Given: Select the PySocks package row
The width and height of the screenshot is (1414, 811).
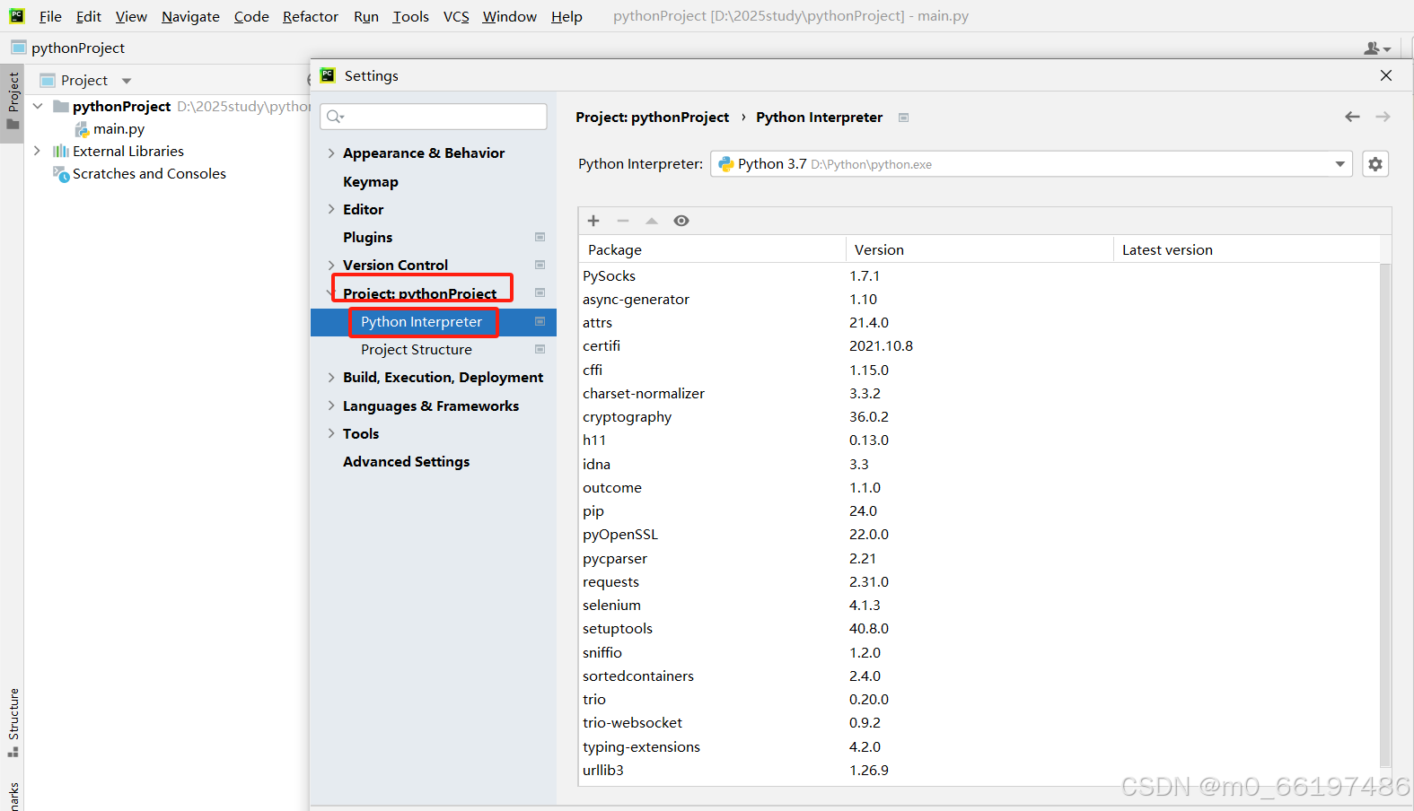Looking at the screenshot, I should click(x=979, y=275).
